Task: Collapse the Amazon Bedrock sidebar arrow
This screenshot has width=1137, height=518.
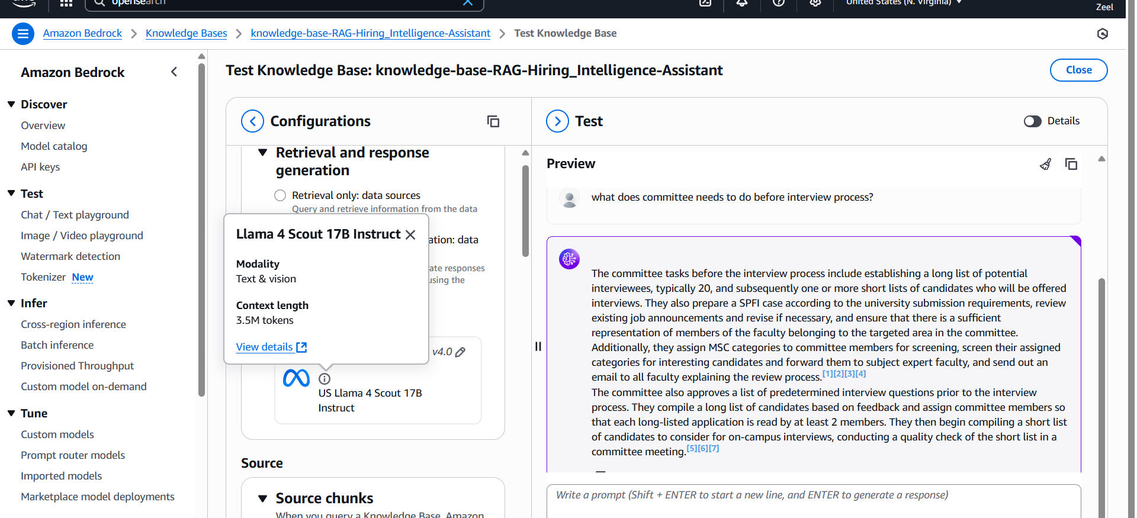Action: point(174,72)
